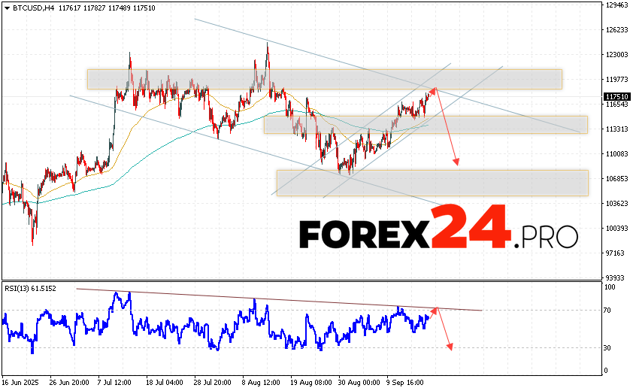Image resolution: width=636 pixels, height=391 pixels.
Task: Select the upper gray resistance zone rectangle
Action: click(324, 79)
